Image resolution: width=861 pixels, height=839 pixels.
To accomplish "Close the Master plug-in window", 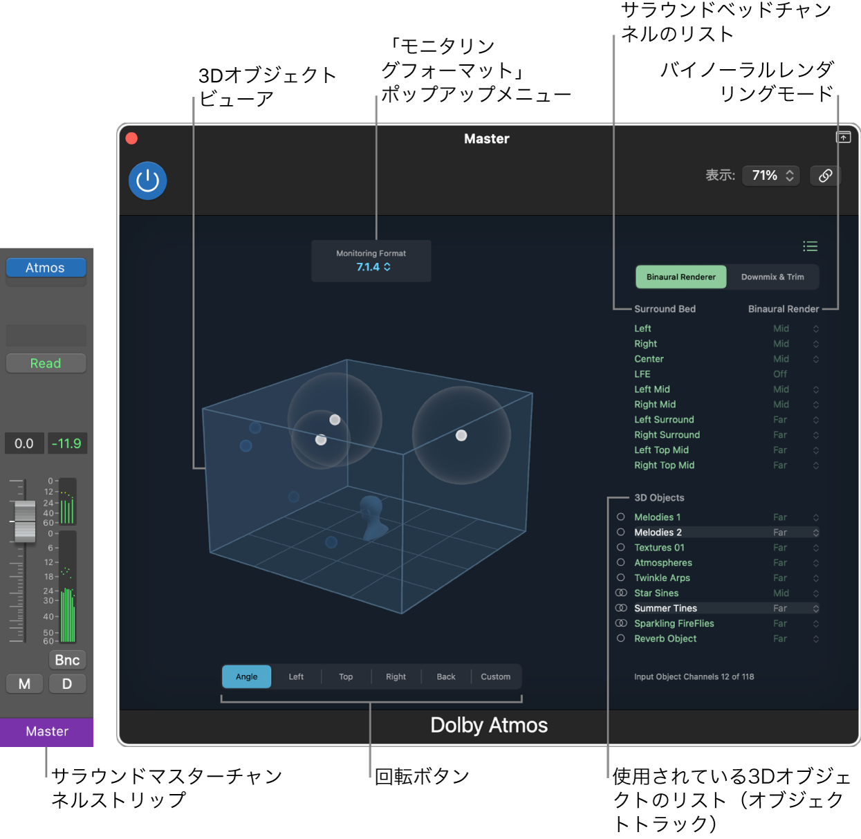I will [x=131, y=138].
